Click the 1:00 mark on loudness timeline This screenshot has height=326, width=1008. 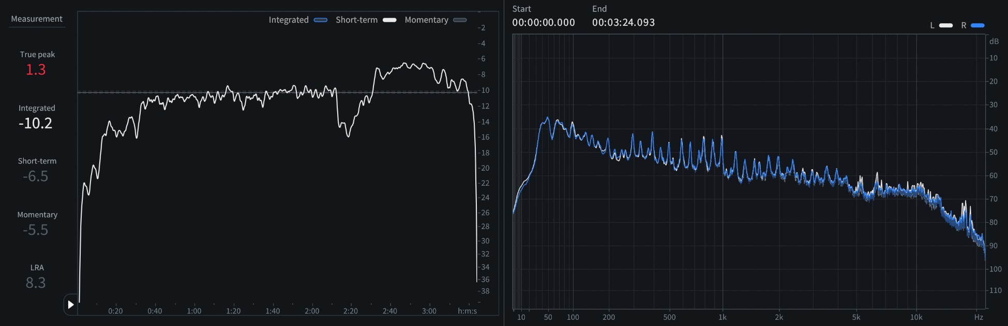(194, 311)
